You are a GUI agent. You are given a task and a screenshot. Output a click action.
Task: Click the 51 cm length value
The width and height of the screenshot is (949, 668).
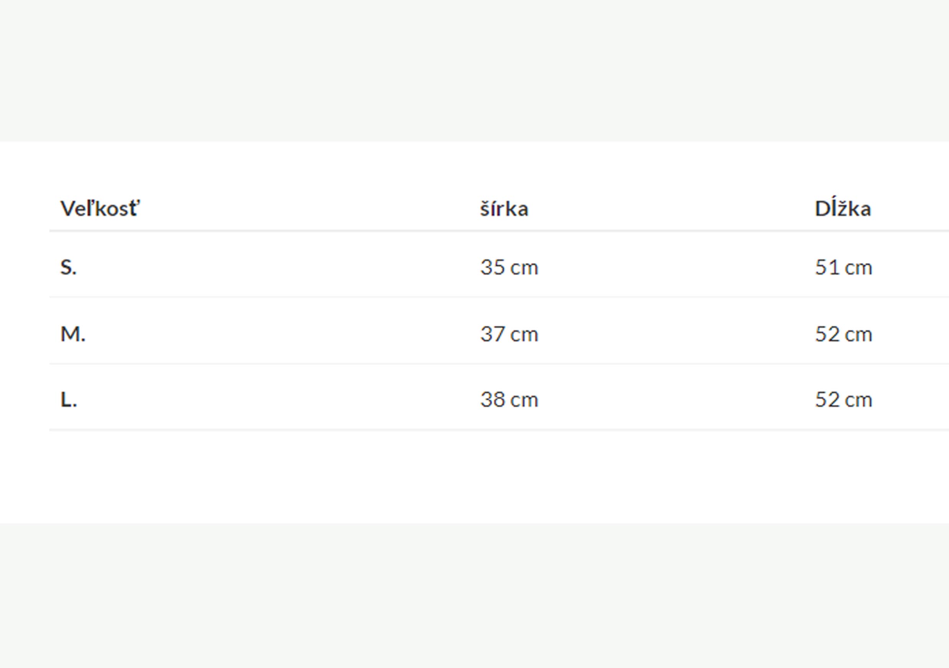(843, 268)
